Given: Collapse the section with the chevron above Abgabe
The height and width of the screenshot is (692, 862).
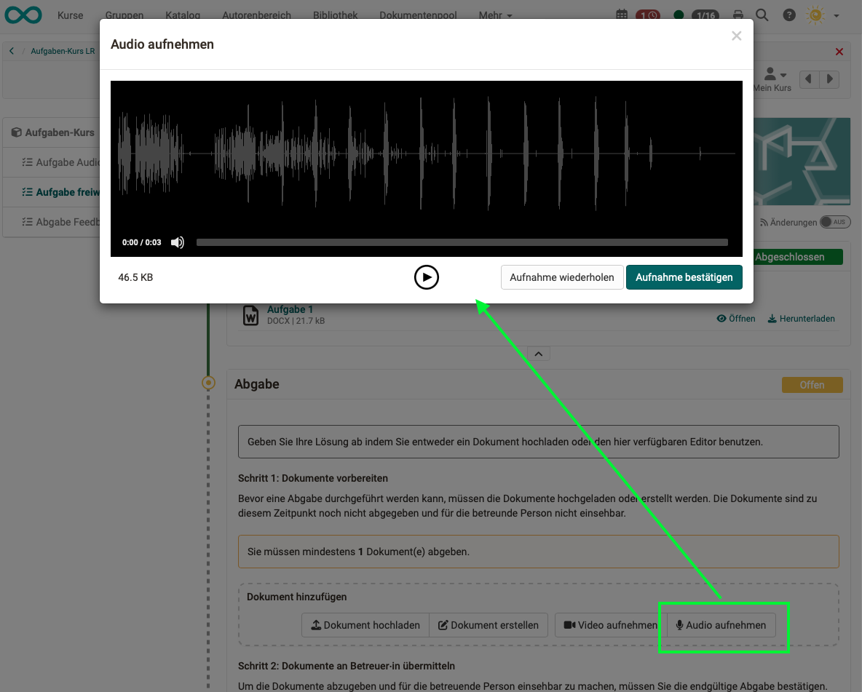Looking at the screenshot, I should coord(539,354).
